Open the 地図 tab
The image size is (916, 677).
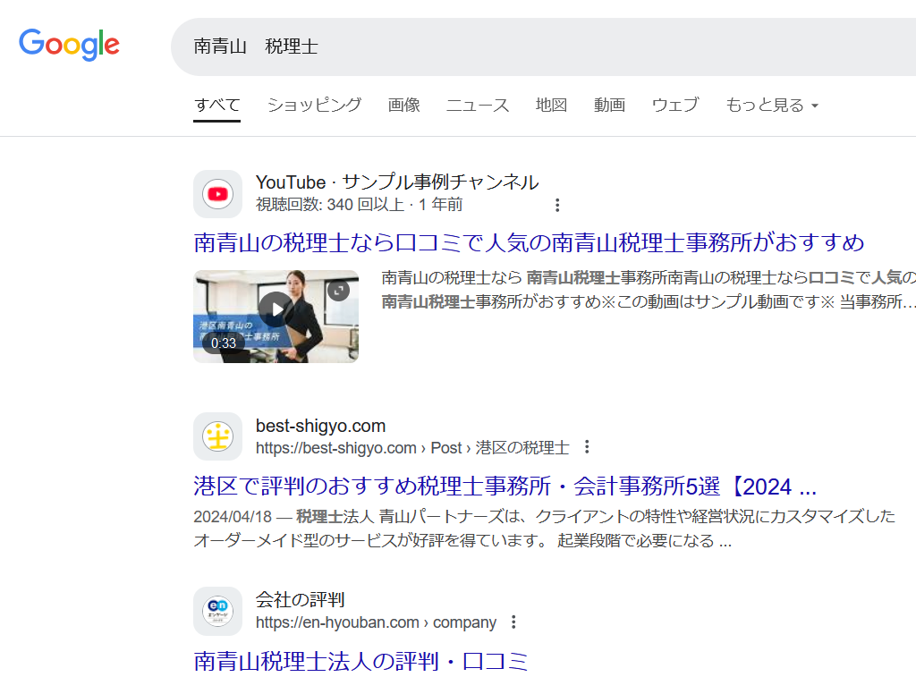coord(551,106)
